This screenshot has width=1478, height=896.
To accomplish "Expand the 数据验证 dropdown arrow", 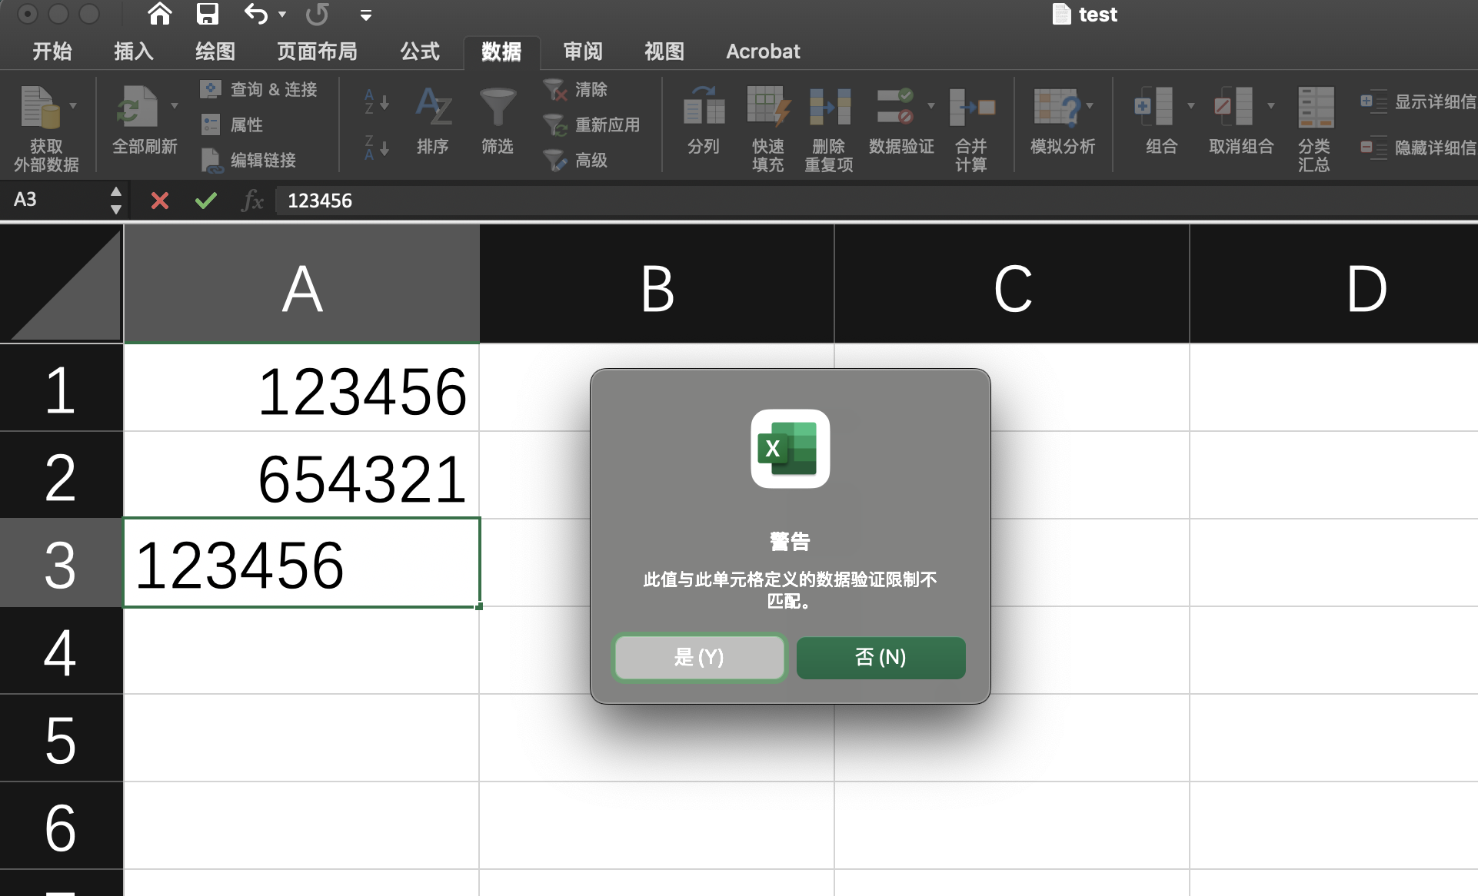I will pos(931,106).
